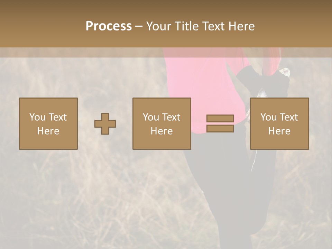
Task: Click the bottom bar of equals sign
Action: [220, 128]
